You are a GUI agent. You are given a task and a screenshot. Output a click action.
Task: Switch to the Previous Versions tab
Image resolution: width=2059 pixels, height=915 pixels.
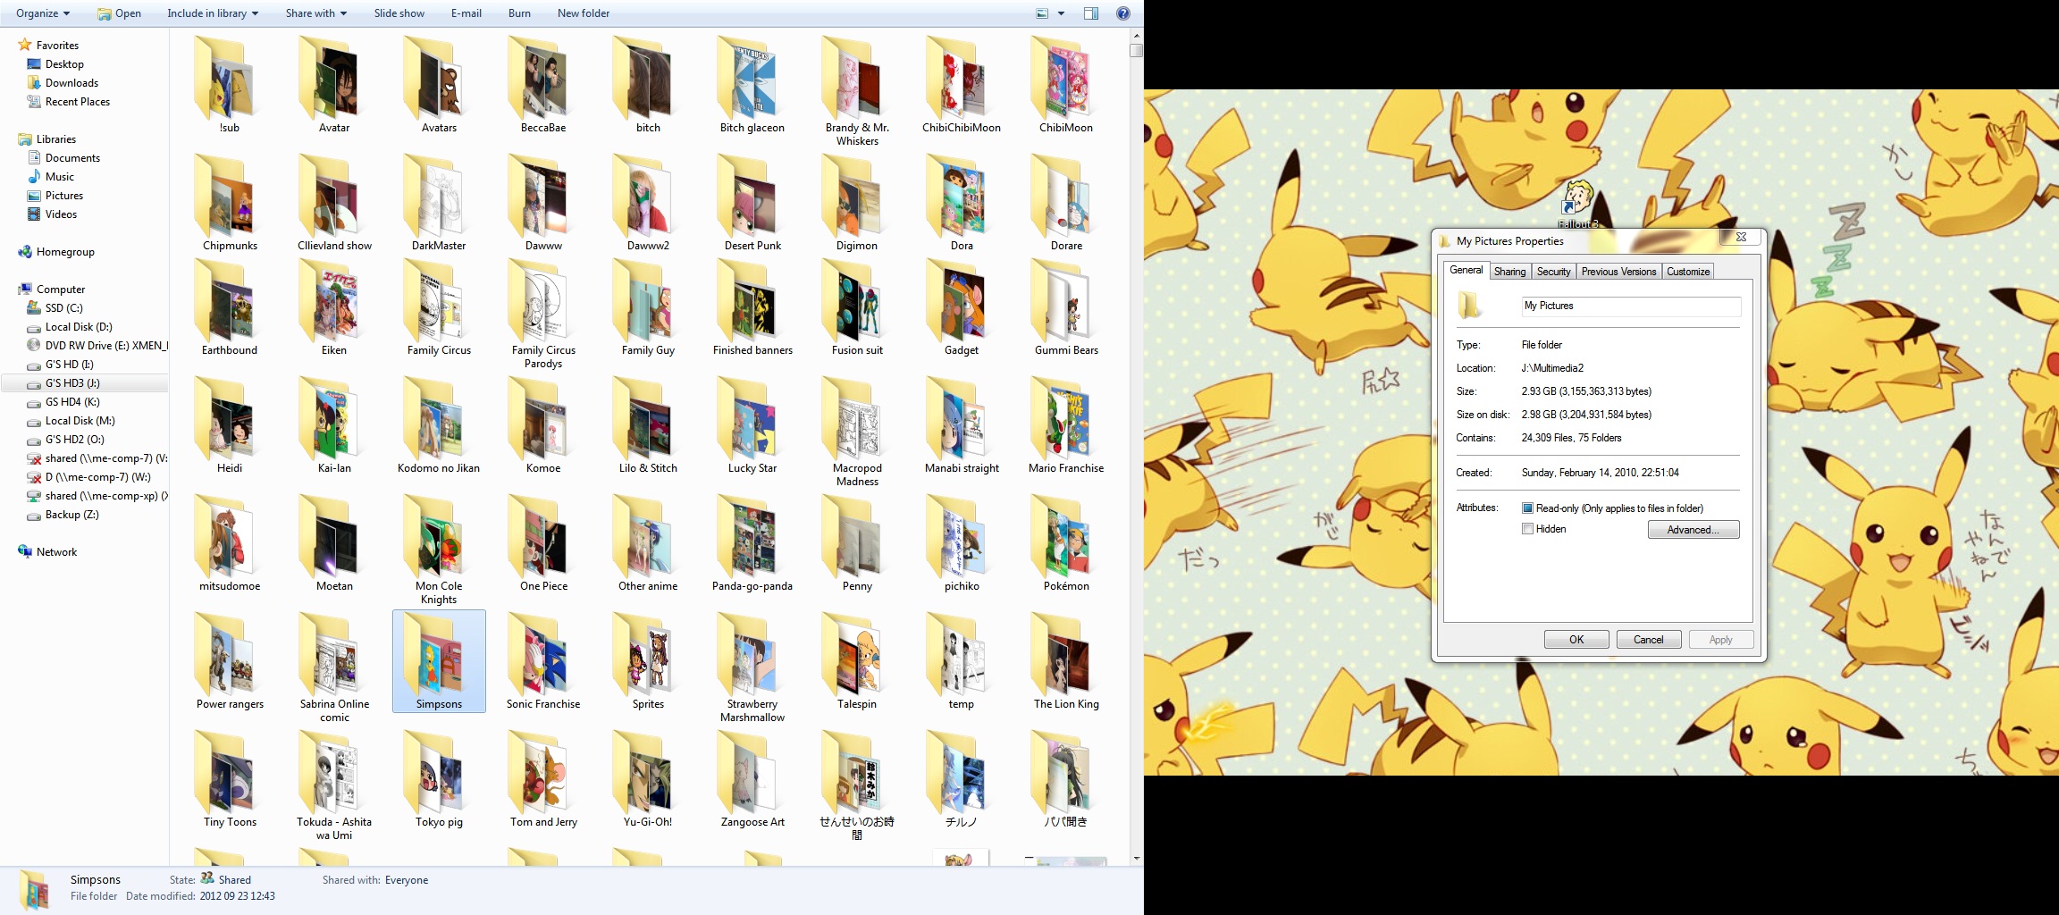coord(1618,272)
